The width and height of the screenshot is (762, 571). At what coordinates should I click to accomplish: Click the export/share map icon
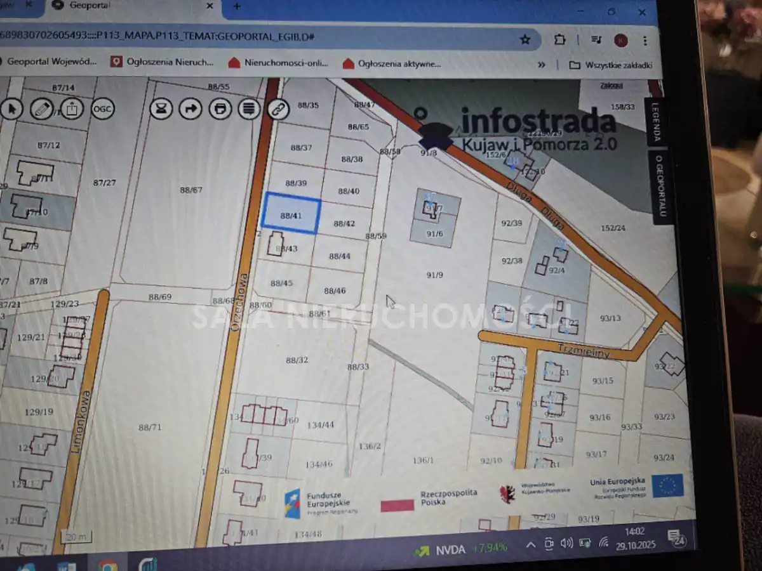(72, 109)
